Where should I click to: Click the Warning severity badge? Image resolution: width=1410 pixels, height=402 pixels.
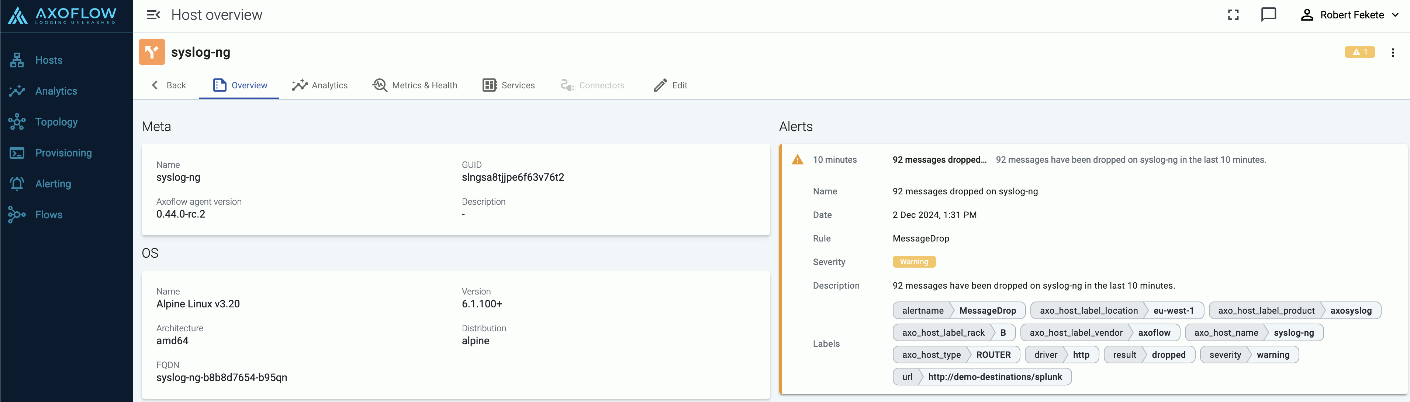point(913,262)
